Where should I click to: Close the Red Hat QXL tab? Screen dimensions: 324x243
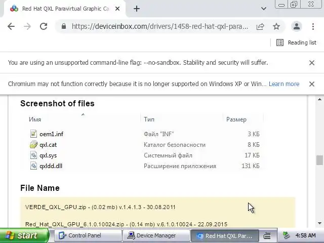[x=117, y=9]
